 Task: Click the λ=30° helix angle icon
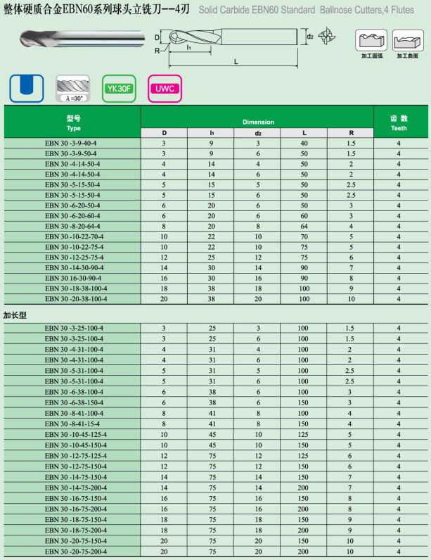[73, 88]
